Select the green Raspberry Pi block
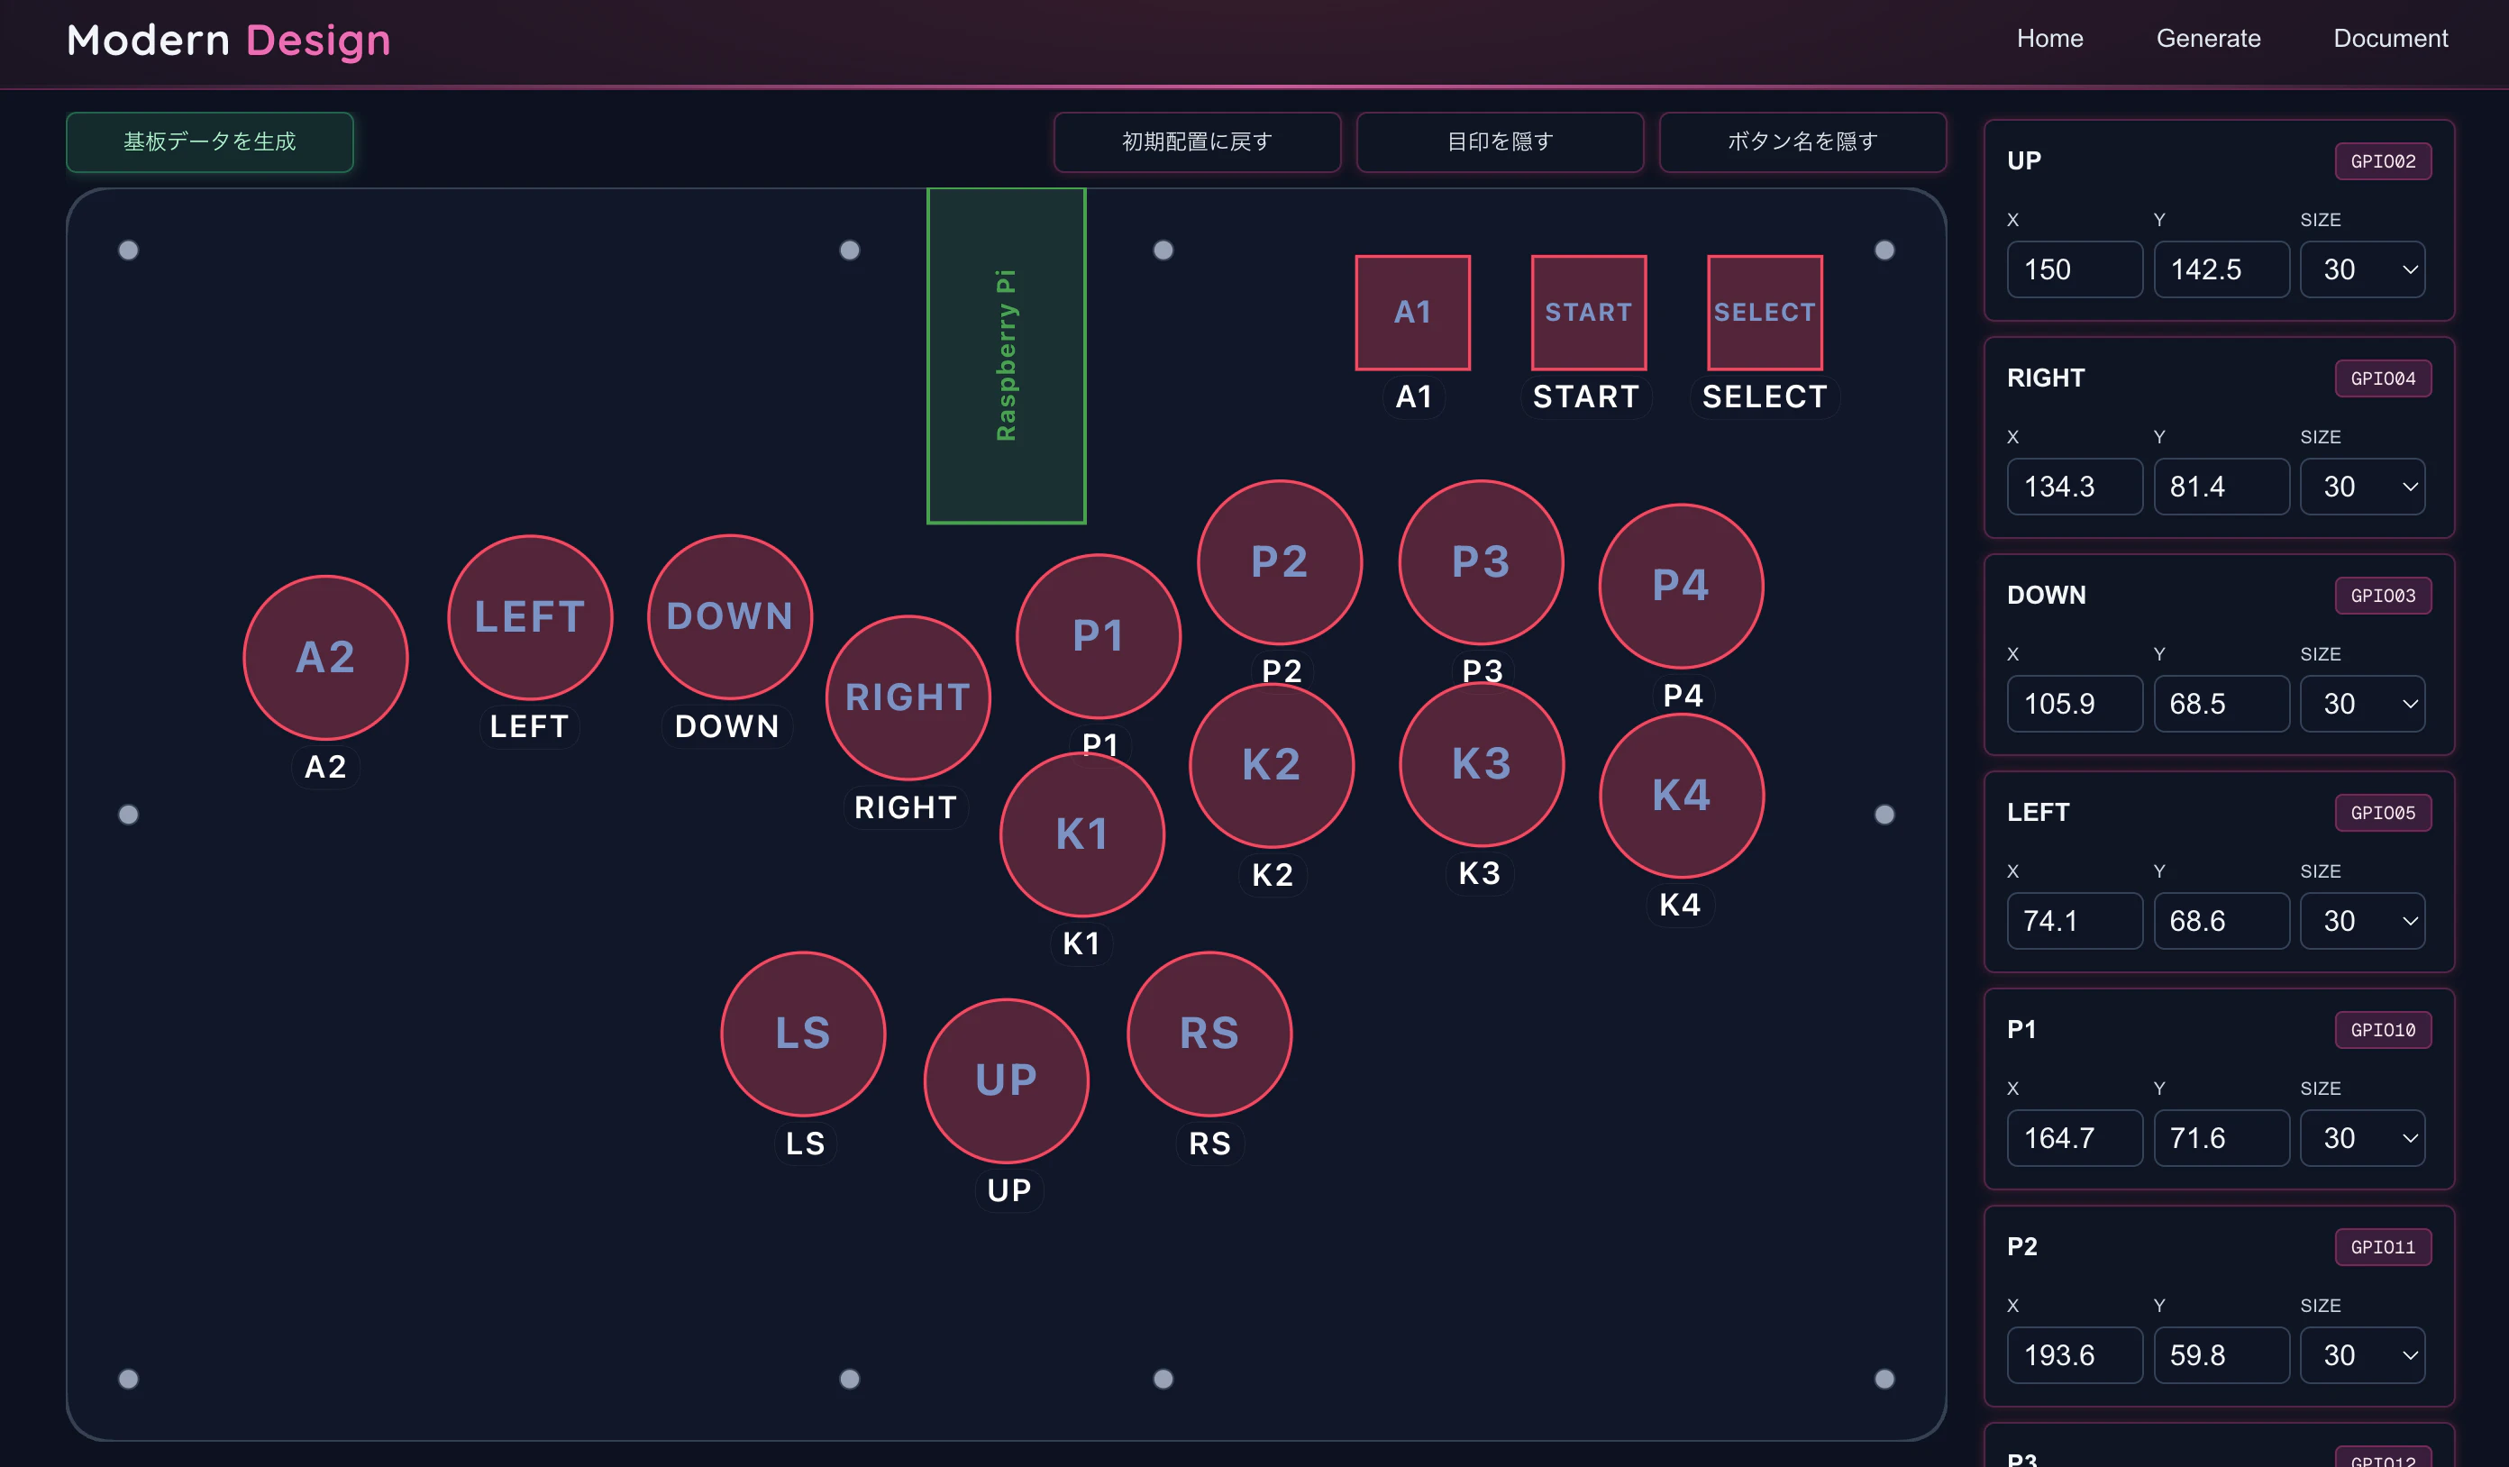Screen dimensions: 2509x1467 coord(1006,355)
